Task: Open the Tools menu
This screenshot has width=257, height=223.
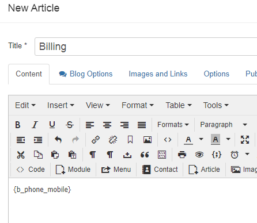Action: click(216, 105)
